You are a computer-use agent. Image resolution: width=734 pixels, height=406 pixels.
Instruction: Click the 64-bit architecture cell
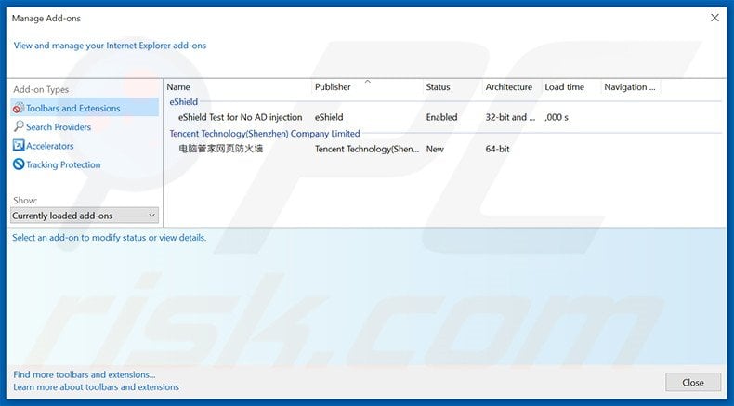(497, 149)
